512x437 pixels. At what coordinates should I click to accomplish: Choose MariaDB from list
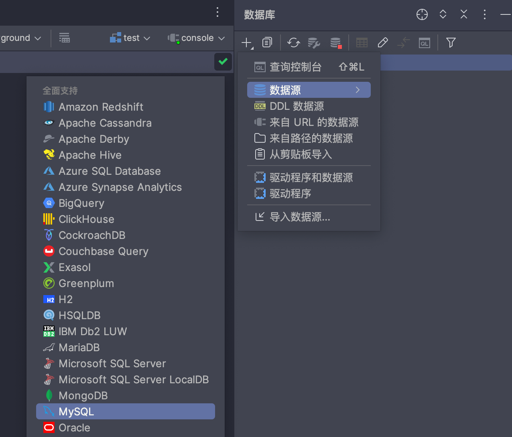coord(126,347)
